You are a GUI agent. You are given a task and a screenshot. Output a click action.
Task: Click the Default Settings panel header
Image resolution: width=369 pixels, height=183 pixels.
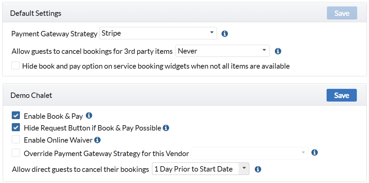185,13
